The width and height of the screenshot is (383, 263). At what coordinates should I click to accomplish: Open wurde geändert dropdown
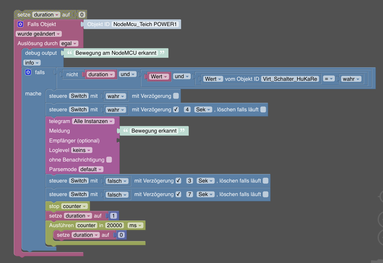[39, 34]
